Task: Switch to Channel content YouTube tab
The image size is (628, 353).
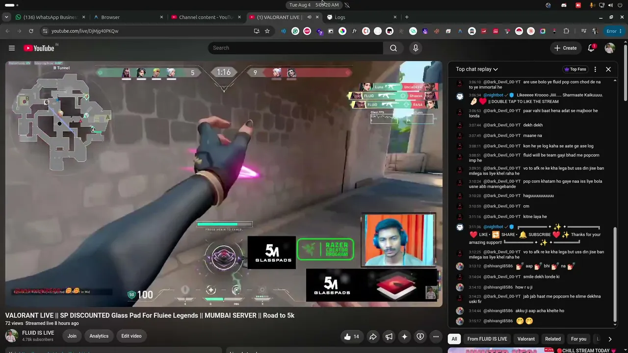Action: (x=206, y=17)
